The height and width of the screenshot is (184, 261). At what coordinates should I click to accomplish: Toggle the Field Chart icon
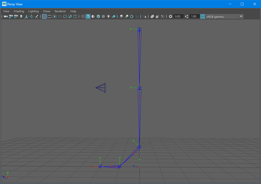(x=65, y=17)
